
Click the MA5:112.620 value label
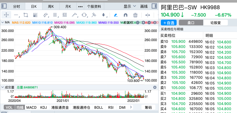click(21, 23)
